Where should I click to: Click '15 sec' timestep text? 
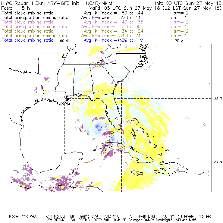[205, 216]
